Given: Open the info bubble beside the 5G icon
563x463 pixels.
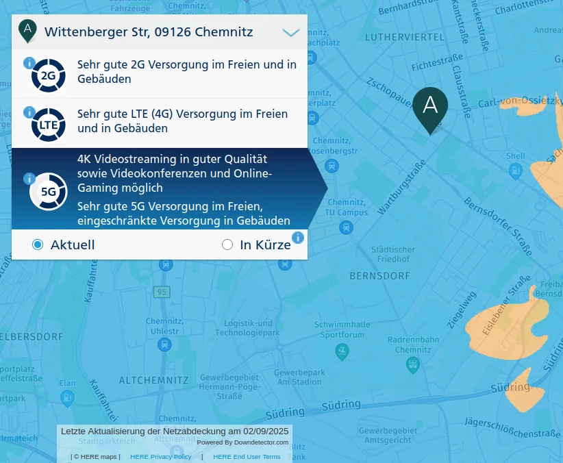Looking at the screenshot, I should [x=29, y=179].
